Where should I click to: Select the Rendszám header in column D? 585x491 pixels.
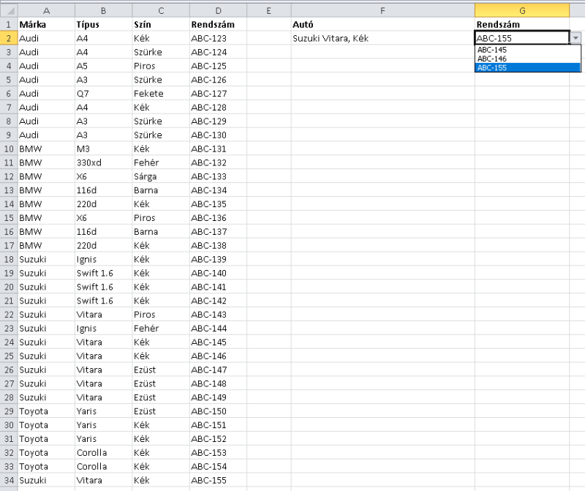[218, 24]
